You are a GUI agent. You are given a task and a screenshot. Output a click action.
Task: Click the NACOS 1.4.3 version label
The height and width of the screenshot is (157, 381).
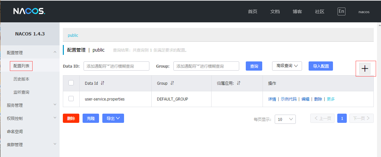pos(30,34)
